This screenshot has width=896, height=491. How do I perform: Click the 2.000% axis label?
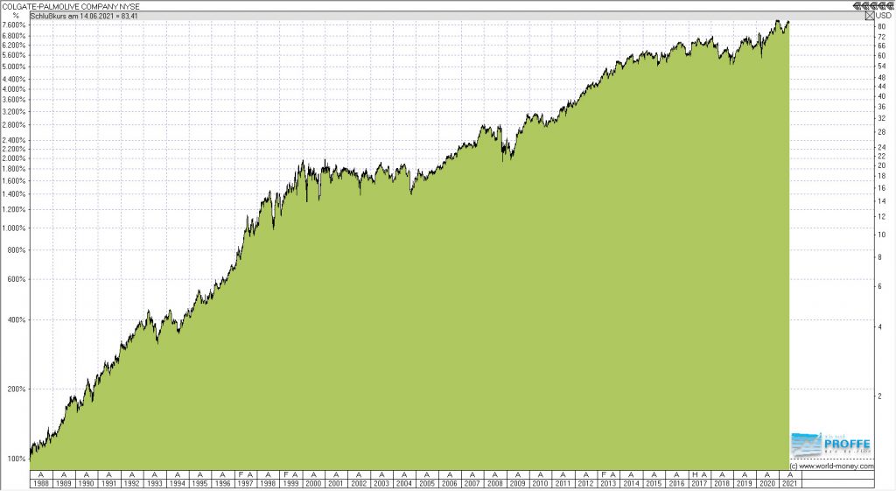click(14, 159)
